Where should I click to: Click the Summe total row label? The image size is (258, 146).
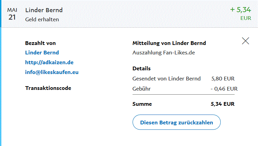point(142,104)
